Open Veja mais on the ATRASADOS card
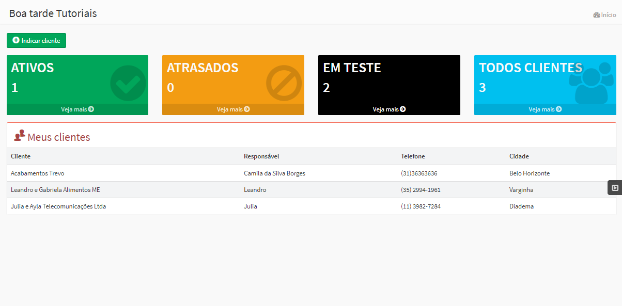622x306 pixels. (x=233, y=109)
